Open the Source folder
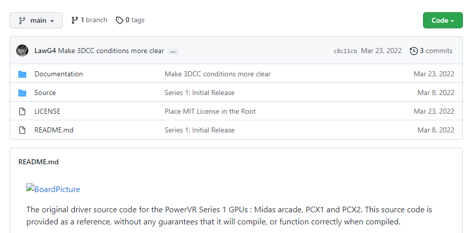Image resolution: width=466 pixels, height=233 pixels. pos(45,93)
